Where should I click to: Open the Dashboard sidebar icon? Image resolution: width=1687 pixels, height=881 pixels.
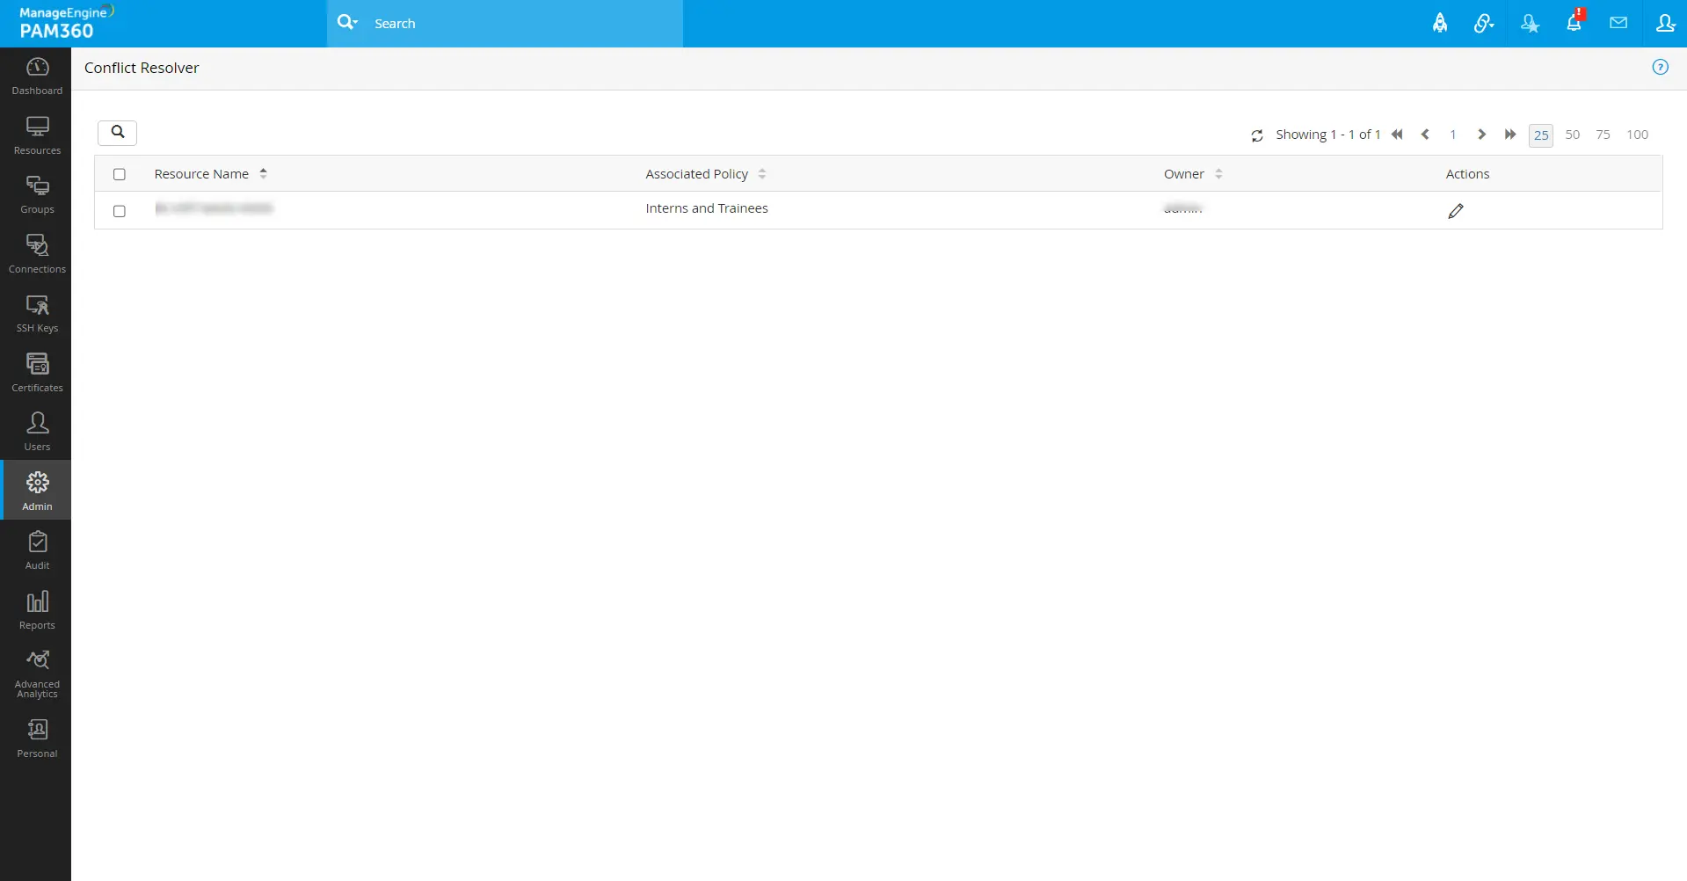click(37, 76)
